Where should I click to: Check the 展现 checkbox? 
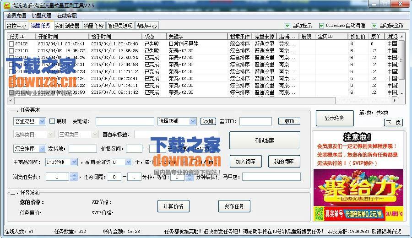tap(52, 121)
